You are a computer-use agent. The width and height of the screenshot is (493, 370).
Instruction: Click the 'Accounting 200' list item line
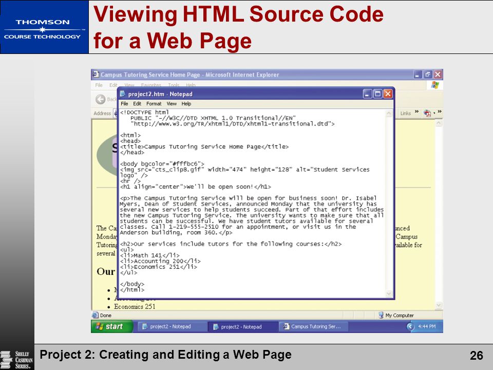coord(160,261)
